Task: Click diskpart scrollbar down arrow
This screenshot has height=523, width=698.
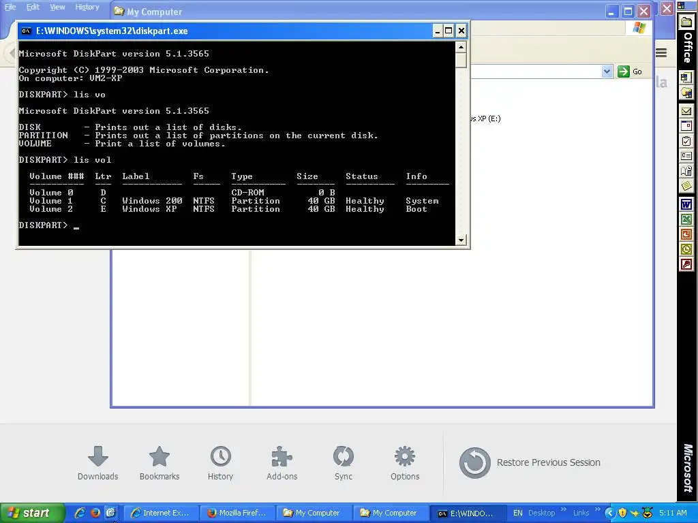Action: point(461,240)
